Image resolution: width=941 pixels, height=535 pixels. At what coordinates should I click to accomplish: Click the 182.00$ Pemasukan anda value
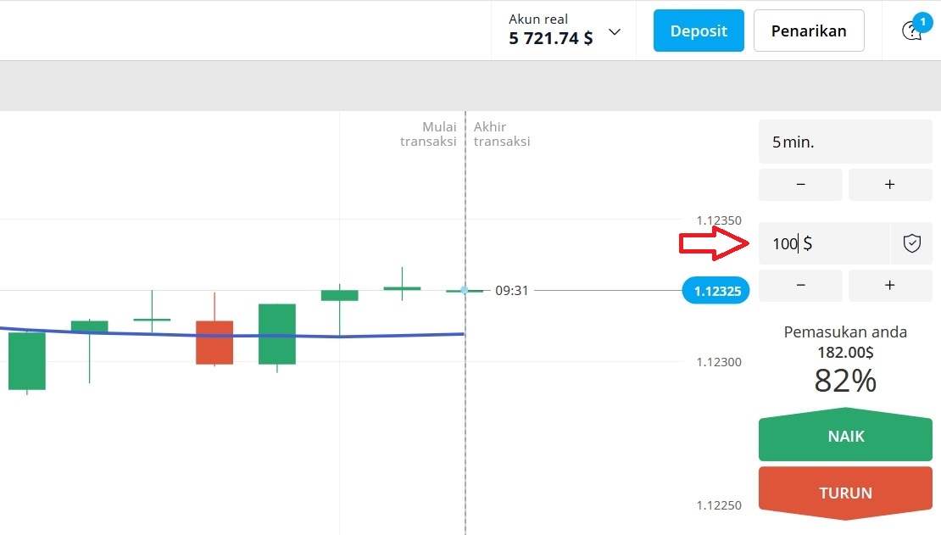pos(844,352)
